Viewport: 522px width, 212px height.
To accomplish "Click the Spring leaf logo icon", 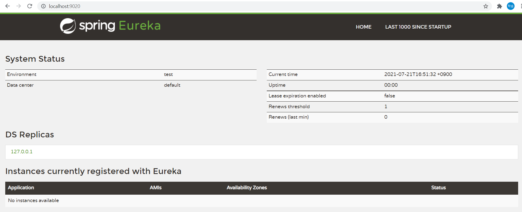I will click(68, 26).
